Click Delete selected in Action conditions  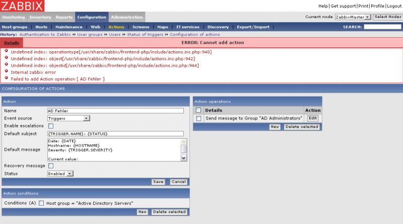tap(169, 212)
